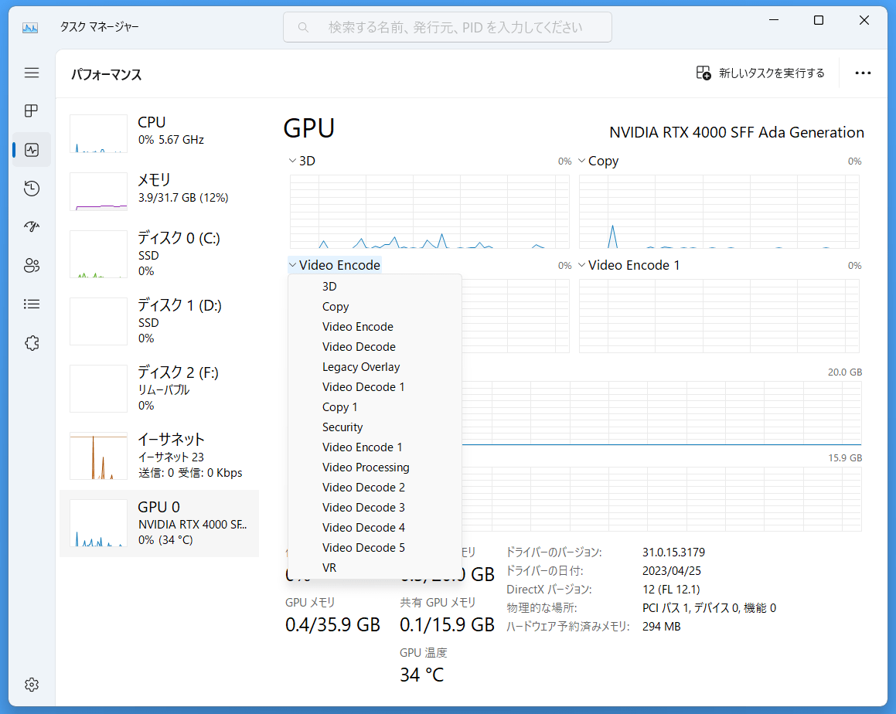Open Startup apps page icon
896x714 pixels.
[32, 226]
